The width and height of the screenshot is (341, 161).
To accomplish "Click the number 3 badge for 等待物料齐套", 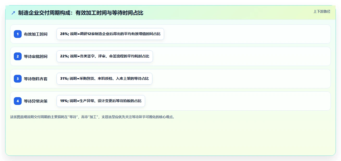I will pyautogui.click(x=18, y=79).
